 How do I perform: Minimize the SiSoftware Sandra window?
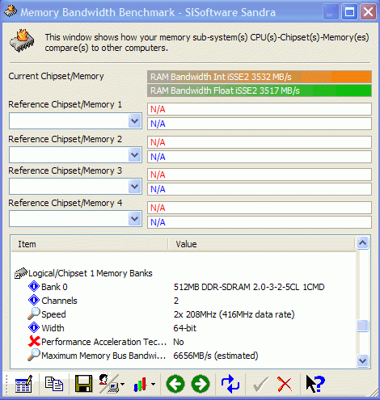point(331,12)
